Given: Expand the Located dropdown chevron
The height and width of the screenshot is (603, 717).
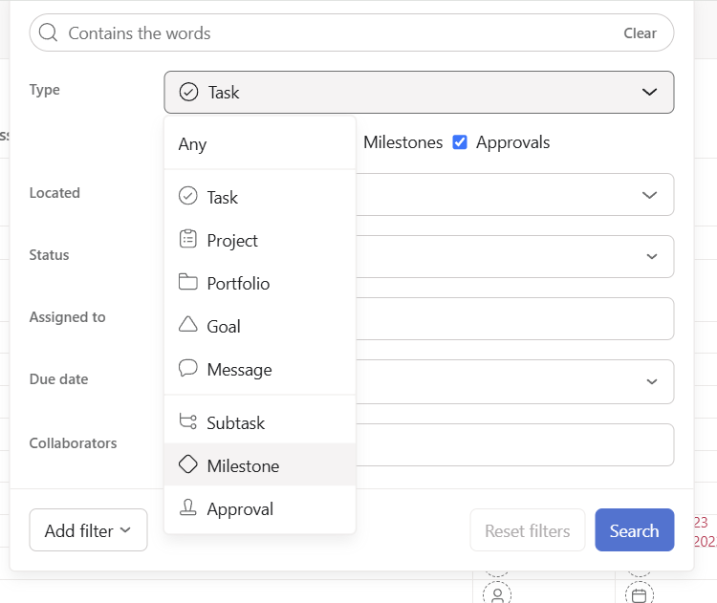Looking at the screenshot, I should point(649,195).
